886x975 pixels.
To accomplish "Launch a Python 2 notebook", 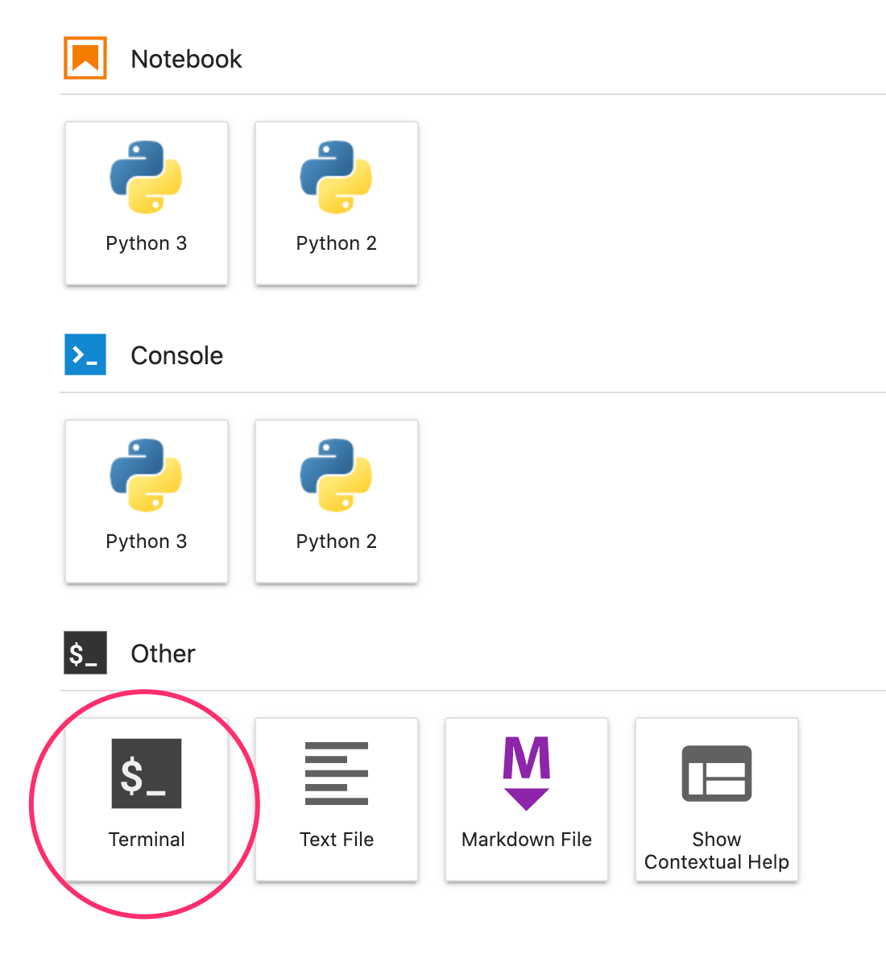I will (x=337, y=203).
